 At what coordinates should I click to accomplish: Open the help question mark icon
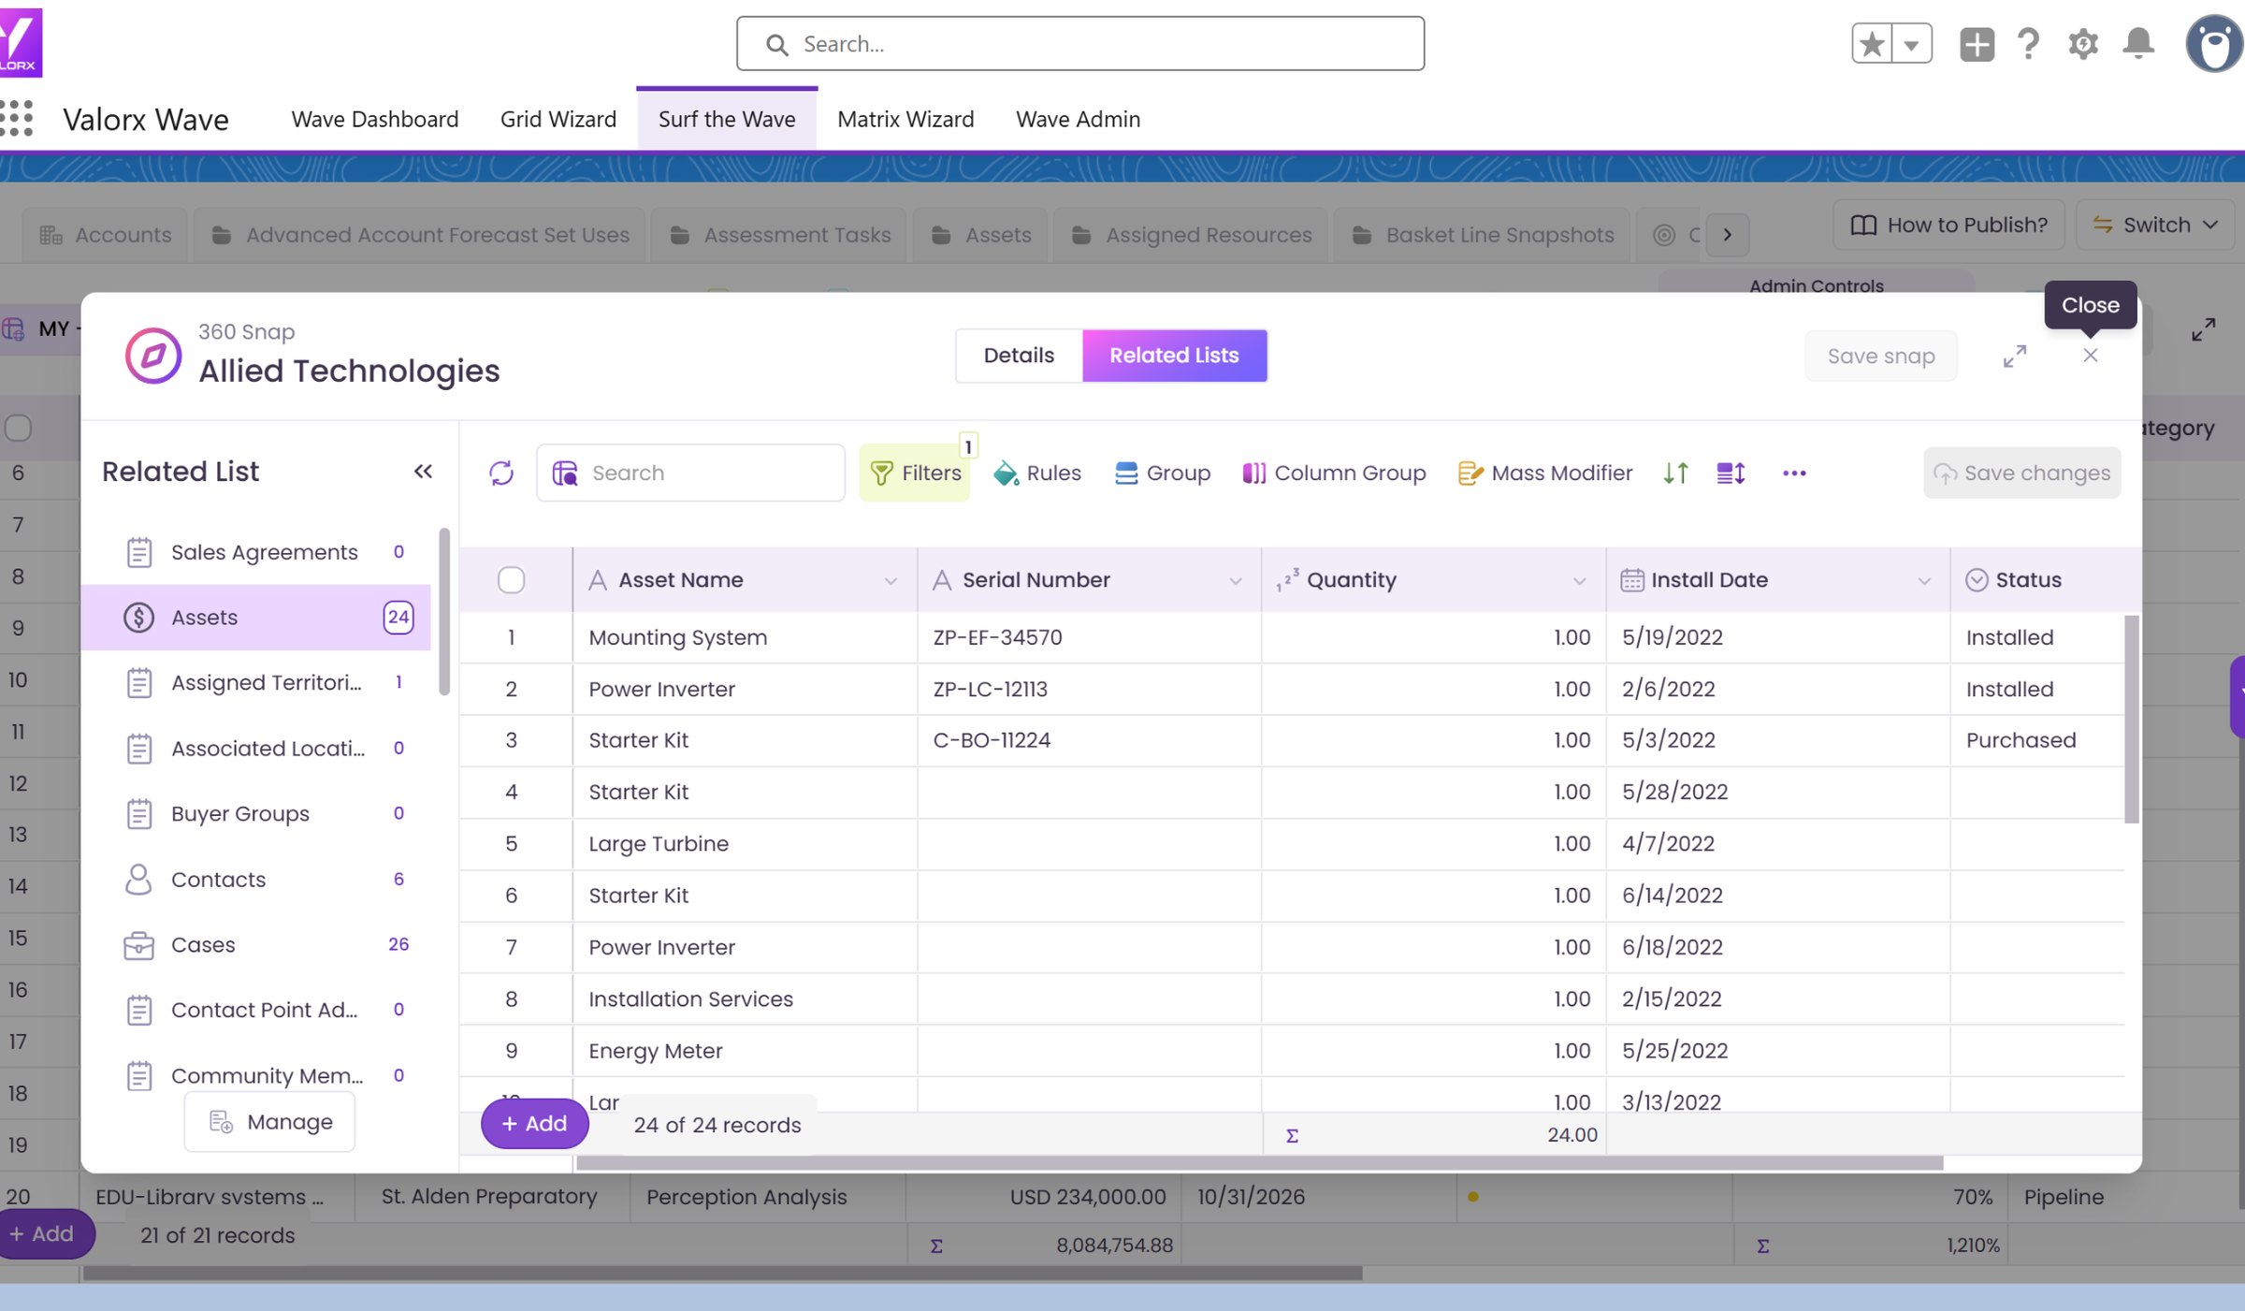coord(2029,44)
